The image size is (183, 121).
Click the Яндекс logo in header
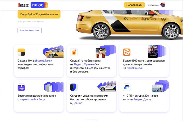point(23,5)
